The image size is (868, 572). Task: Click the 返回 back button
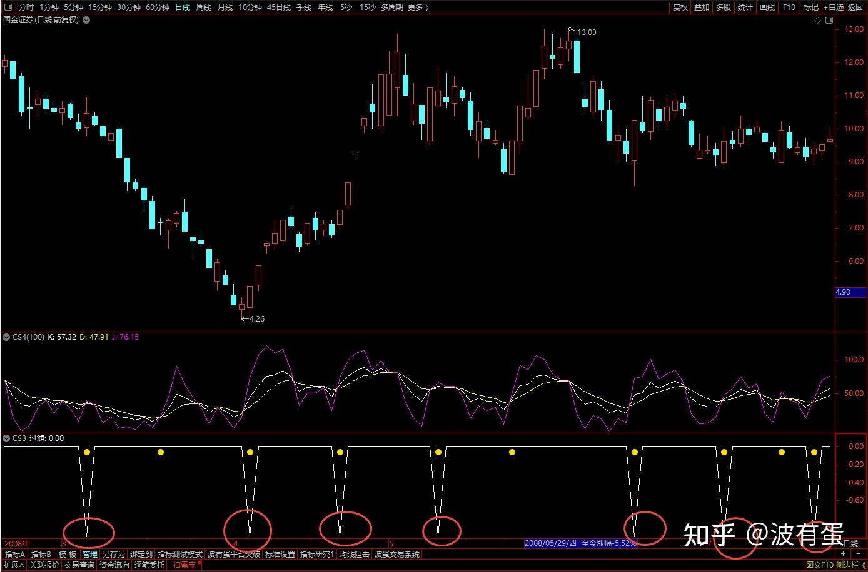[855, 7]
